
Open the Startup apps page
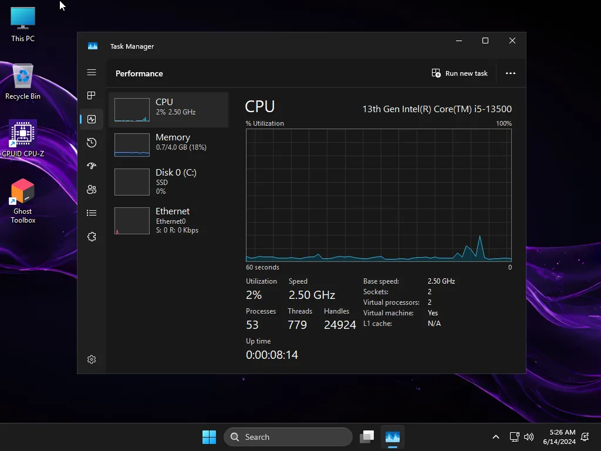[92, 166]
